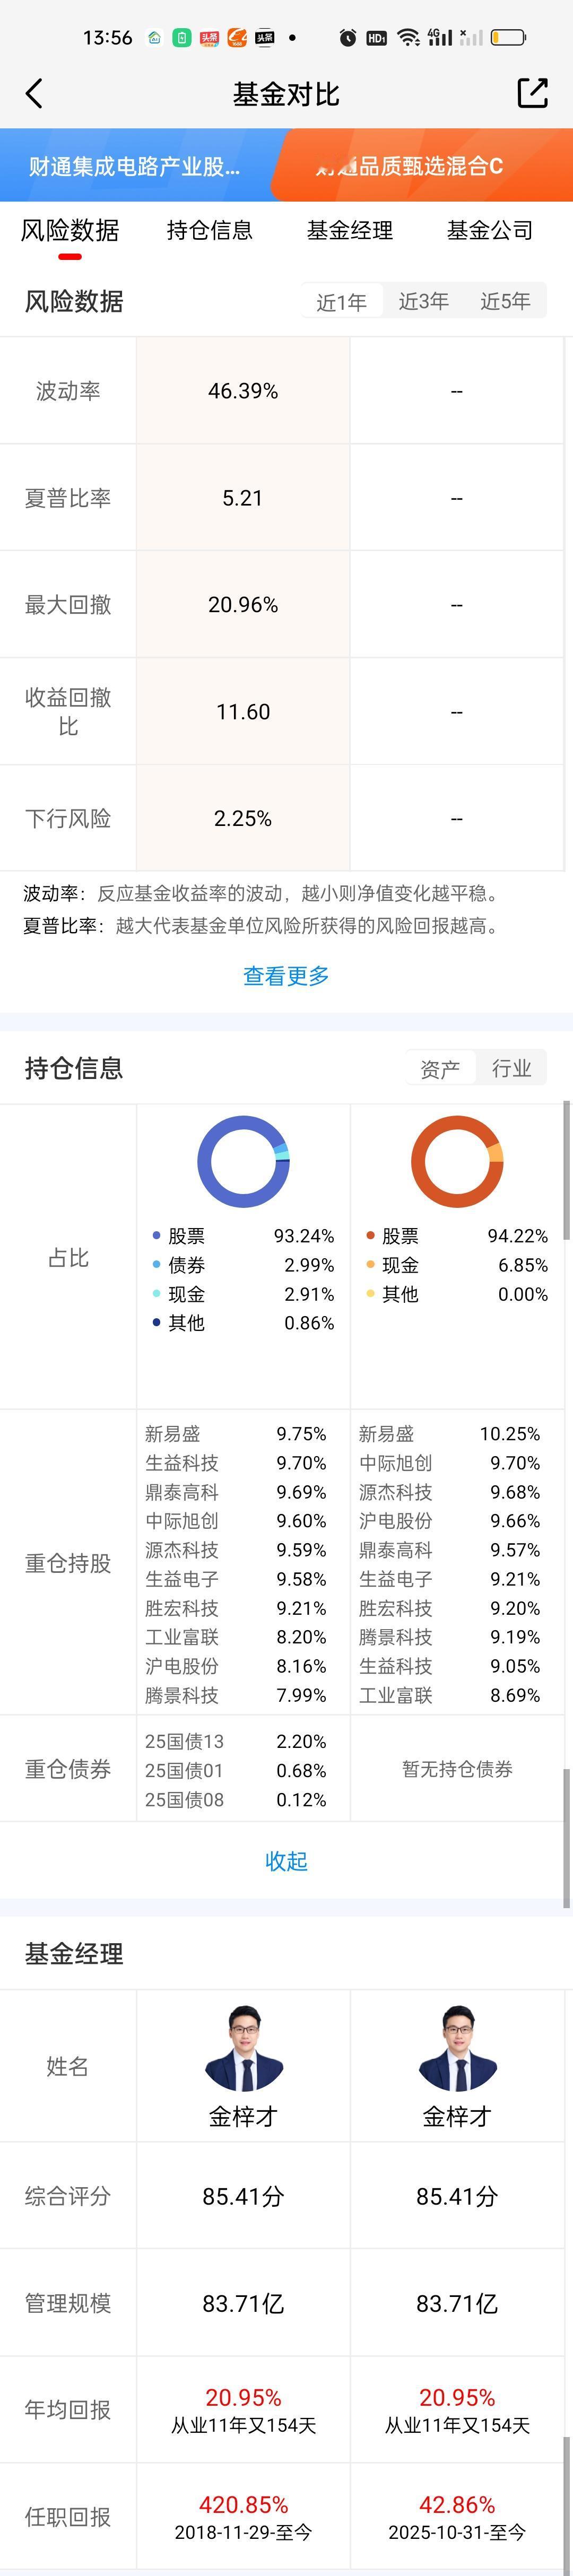
Task: Tap the battery indicator icon
Action: coord(508,38)
